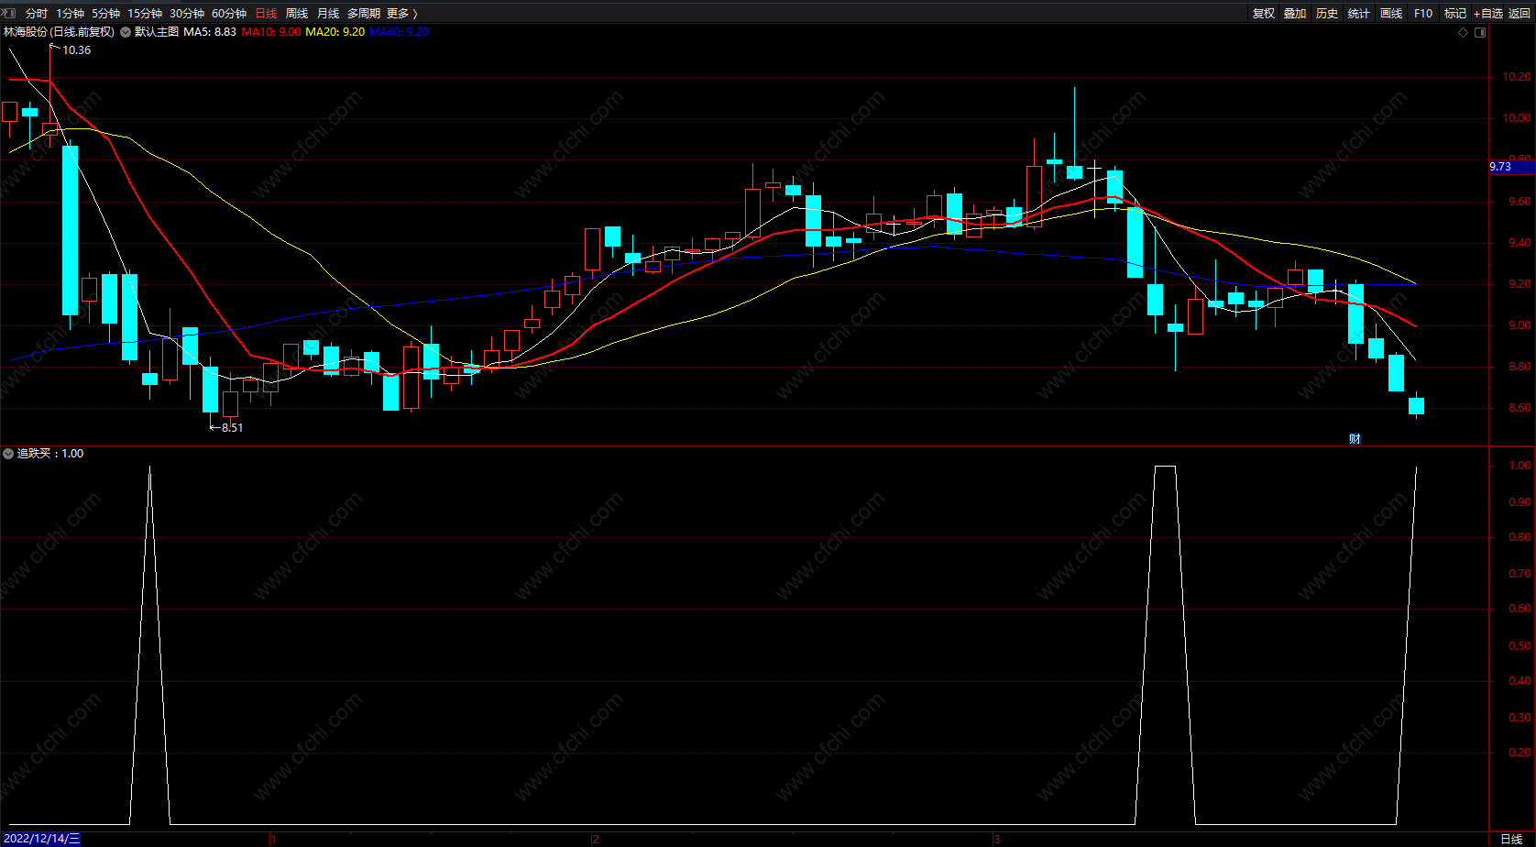Click the 2022/12/14 date label
Viewport: 1536px width, 847px height.
tap(41, 839)
